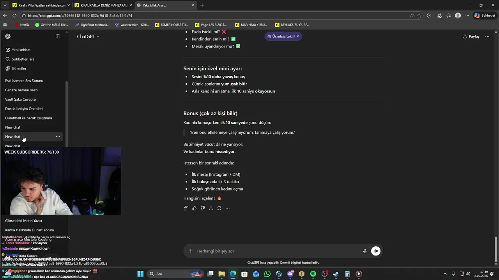Screen dimensions: 499x280
Task: Give thumbs down to the response
Action: [x=203, y=208]
